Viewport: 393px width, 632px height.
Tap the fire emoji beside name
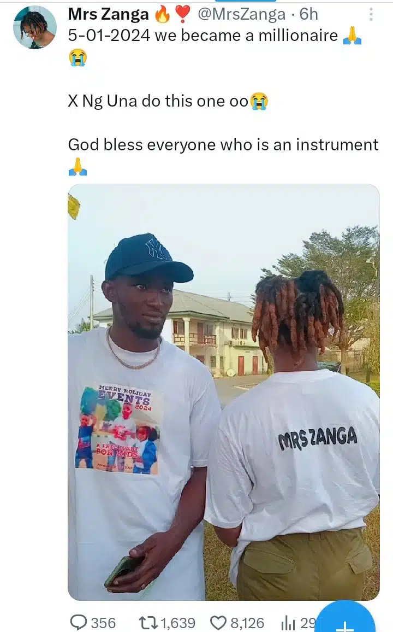tap(163, 15)
